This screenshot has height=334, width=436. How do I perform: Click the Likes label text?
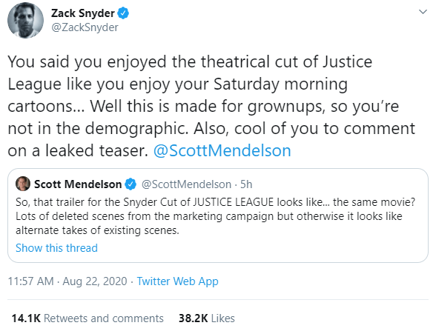click(222, 318)
